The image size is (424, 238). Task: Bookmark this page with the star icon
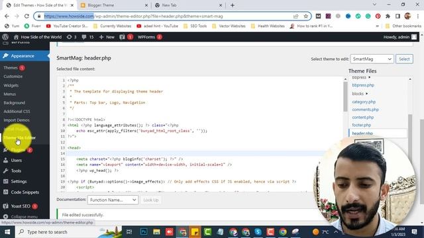[x=306, y=16]
